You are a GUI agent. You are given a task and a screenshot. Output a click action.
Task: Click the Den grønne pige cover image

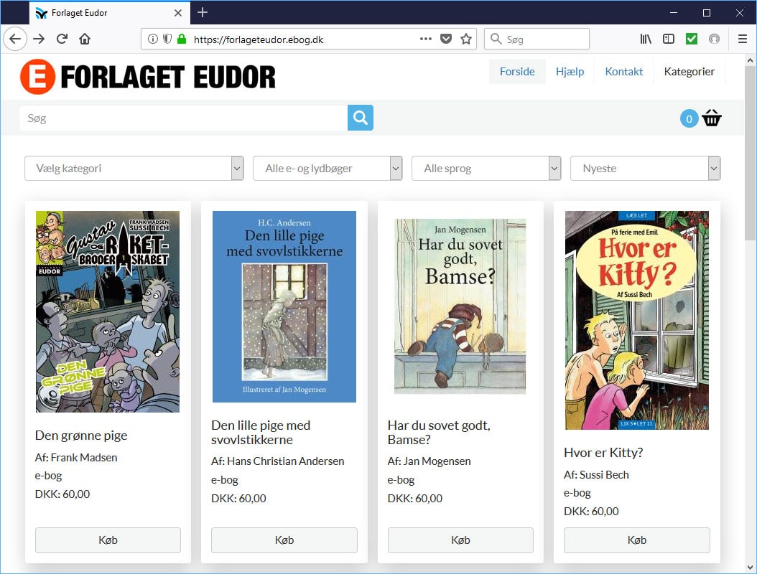click(x=108, y=311)
